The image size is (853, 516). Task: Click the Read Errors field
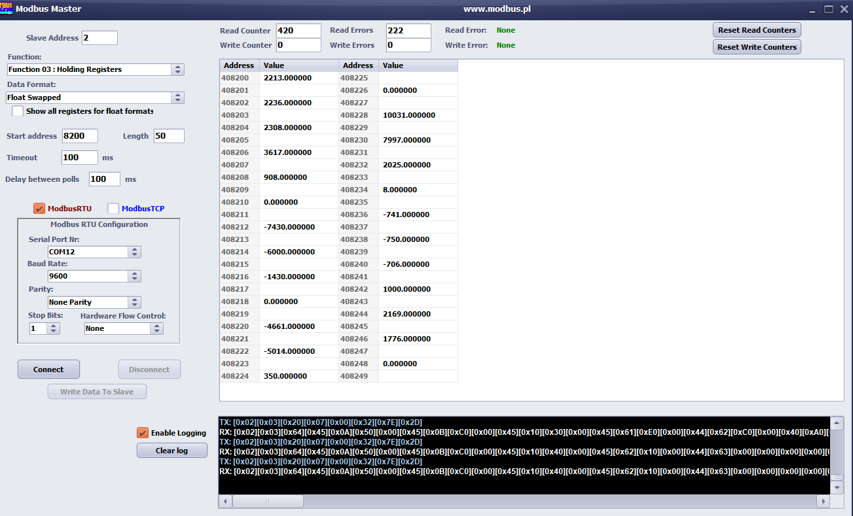pyautogui.click(x=408, y=31)
